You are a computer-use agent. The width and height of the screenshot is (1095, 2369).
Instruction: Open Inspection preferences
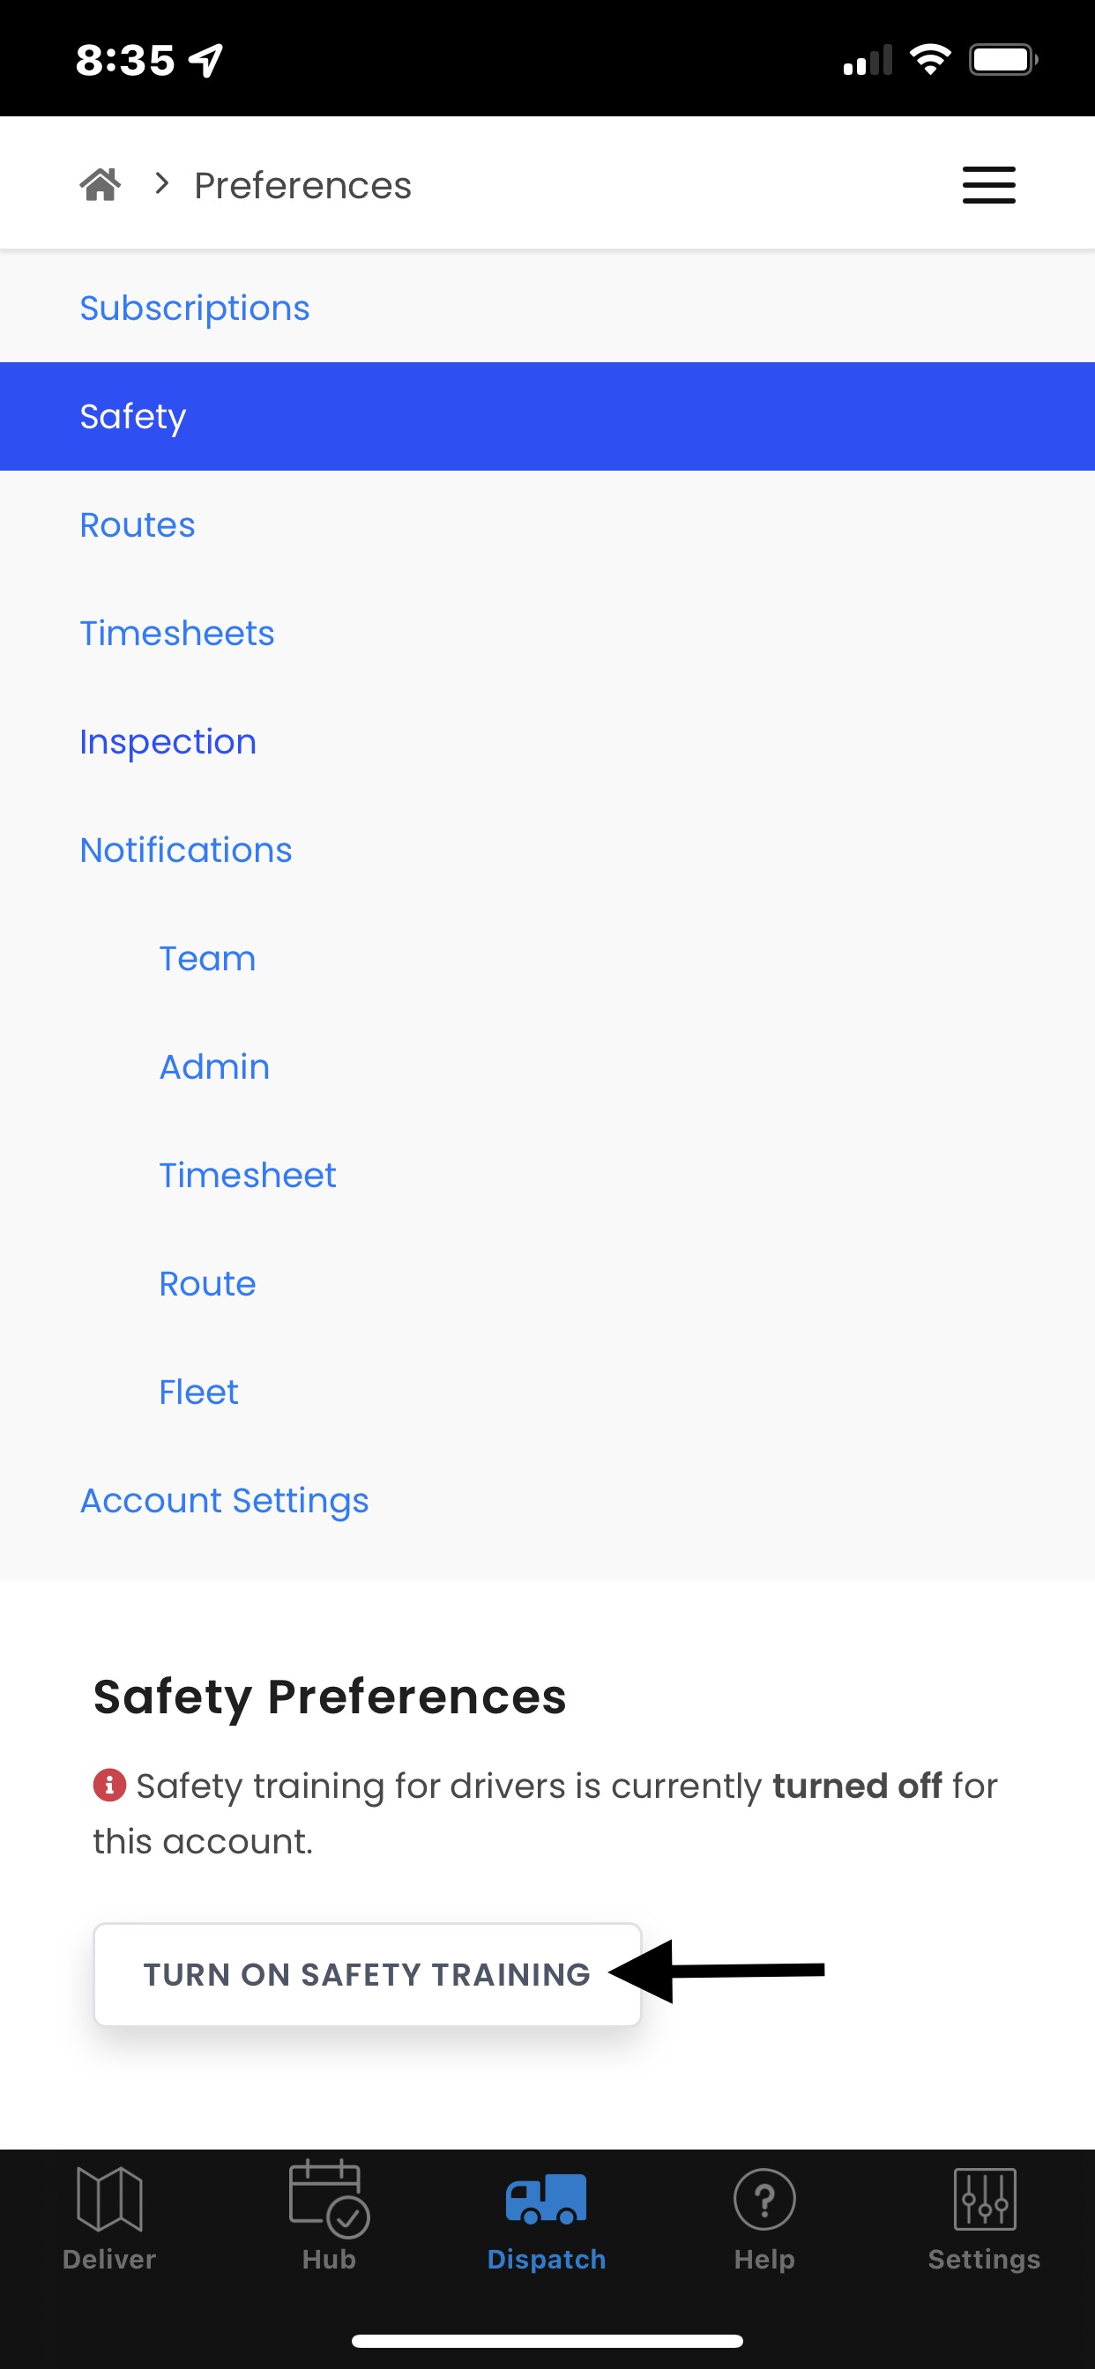click(x=547, y=742)
